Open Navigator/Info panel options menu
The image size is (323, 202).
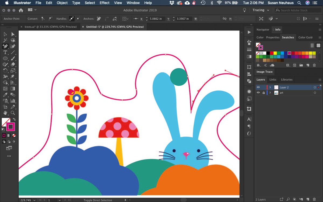point(320,30)
